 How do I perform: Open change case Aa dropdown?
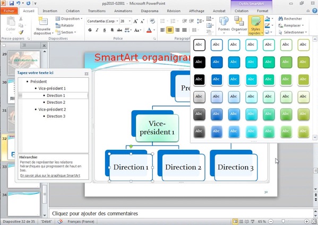pos(137,30)
